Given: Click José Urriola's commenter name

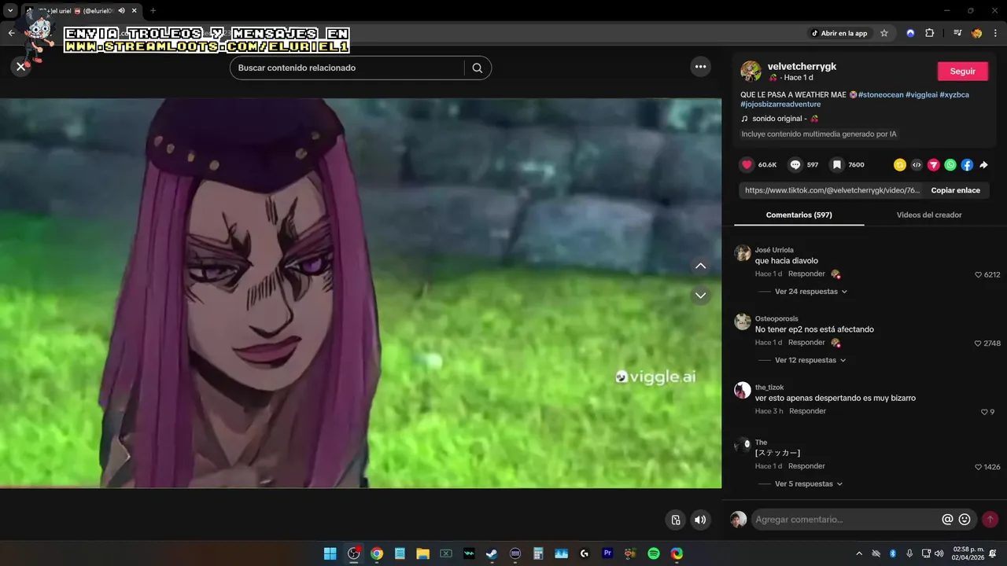Looking at the screenshot, I should click(x=774, y=250).
